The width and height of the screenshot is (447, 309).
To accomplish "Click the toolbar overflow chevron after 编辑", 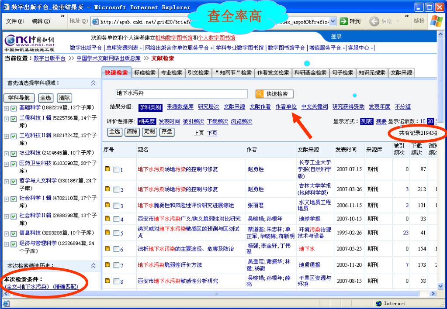I will click(63, 16).
